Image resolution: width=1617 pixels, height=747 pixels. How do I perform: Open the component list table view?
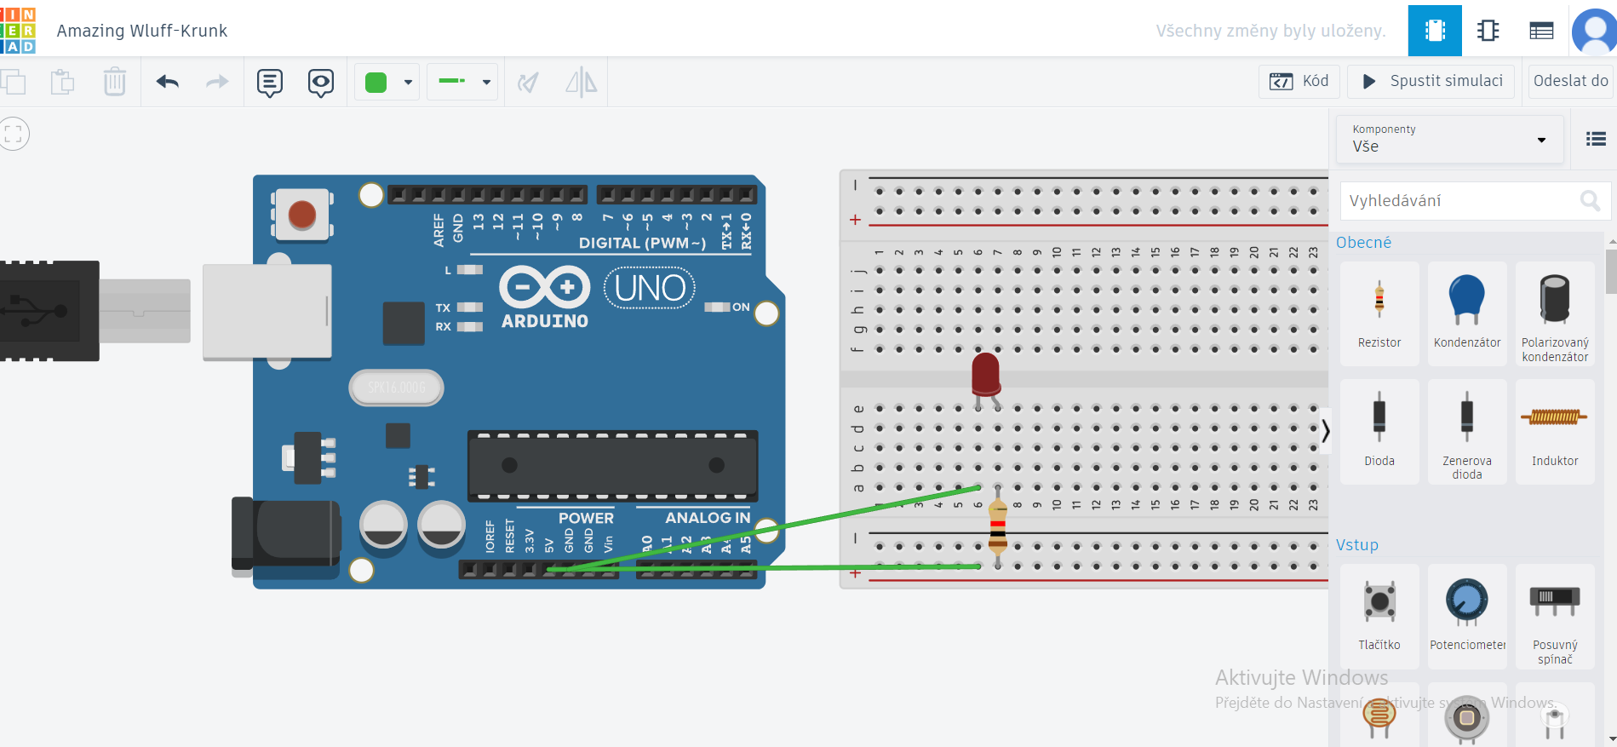pos(1541,31)
